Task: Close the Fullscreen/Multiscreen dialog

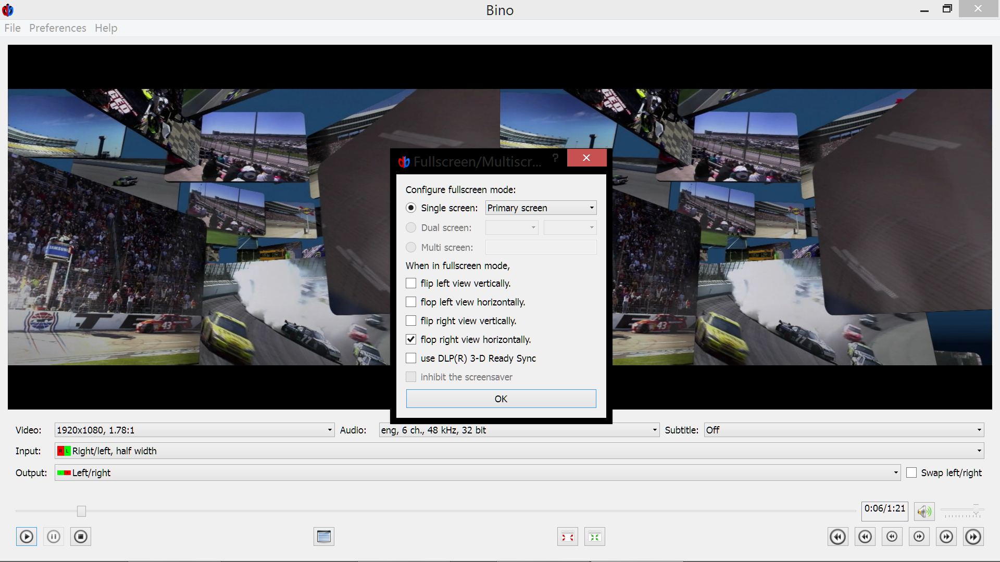Action: (586, 158)
